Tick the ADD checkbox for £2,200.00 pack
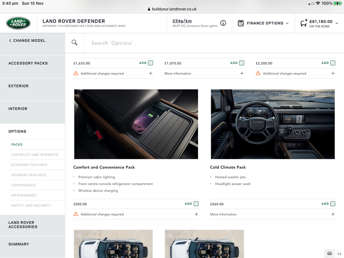Screen dimensions: 344x258 pyautogui.click(x=333, y=63)
